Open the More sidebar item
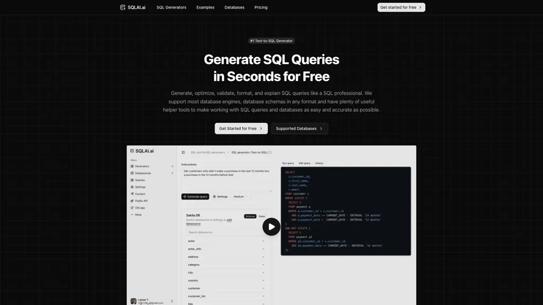 point(136,215)
